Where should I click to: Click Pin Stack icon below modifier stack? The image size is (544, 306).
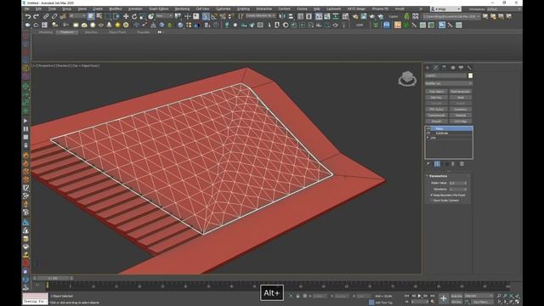(428, 164)
